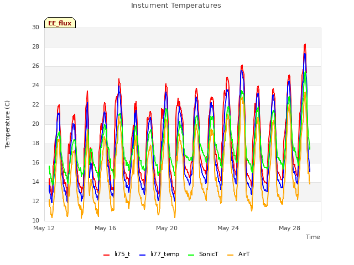
Task: Click the 22 y-axis label
Action: point(35,105)
